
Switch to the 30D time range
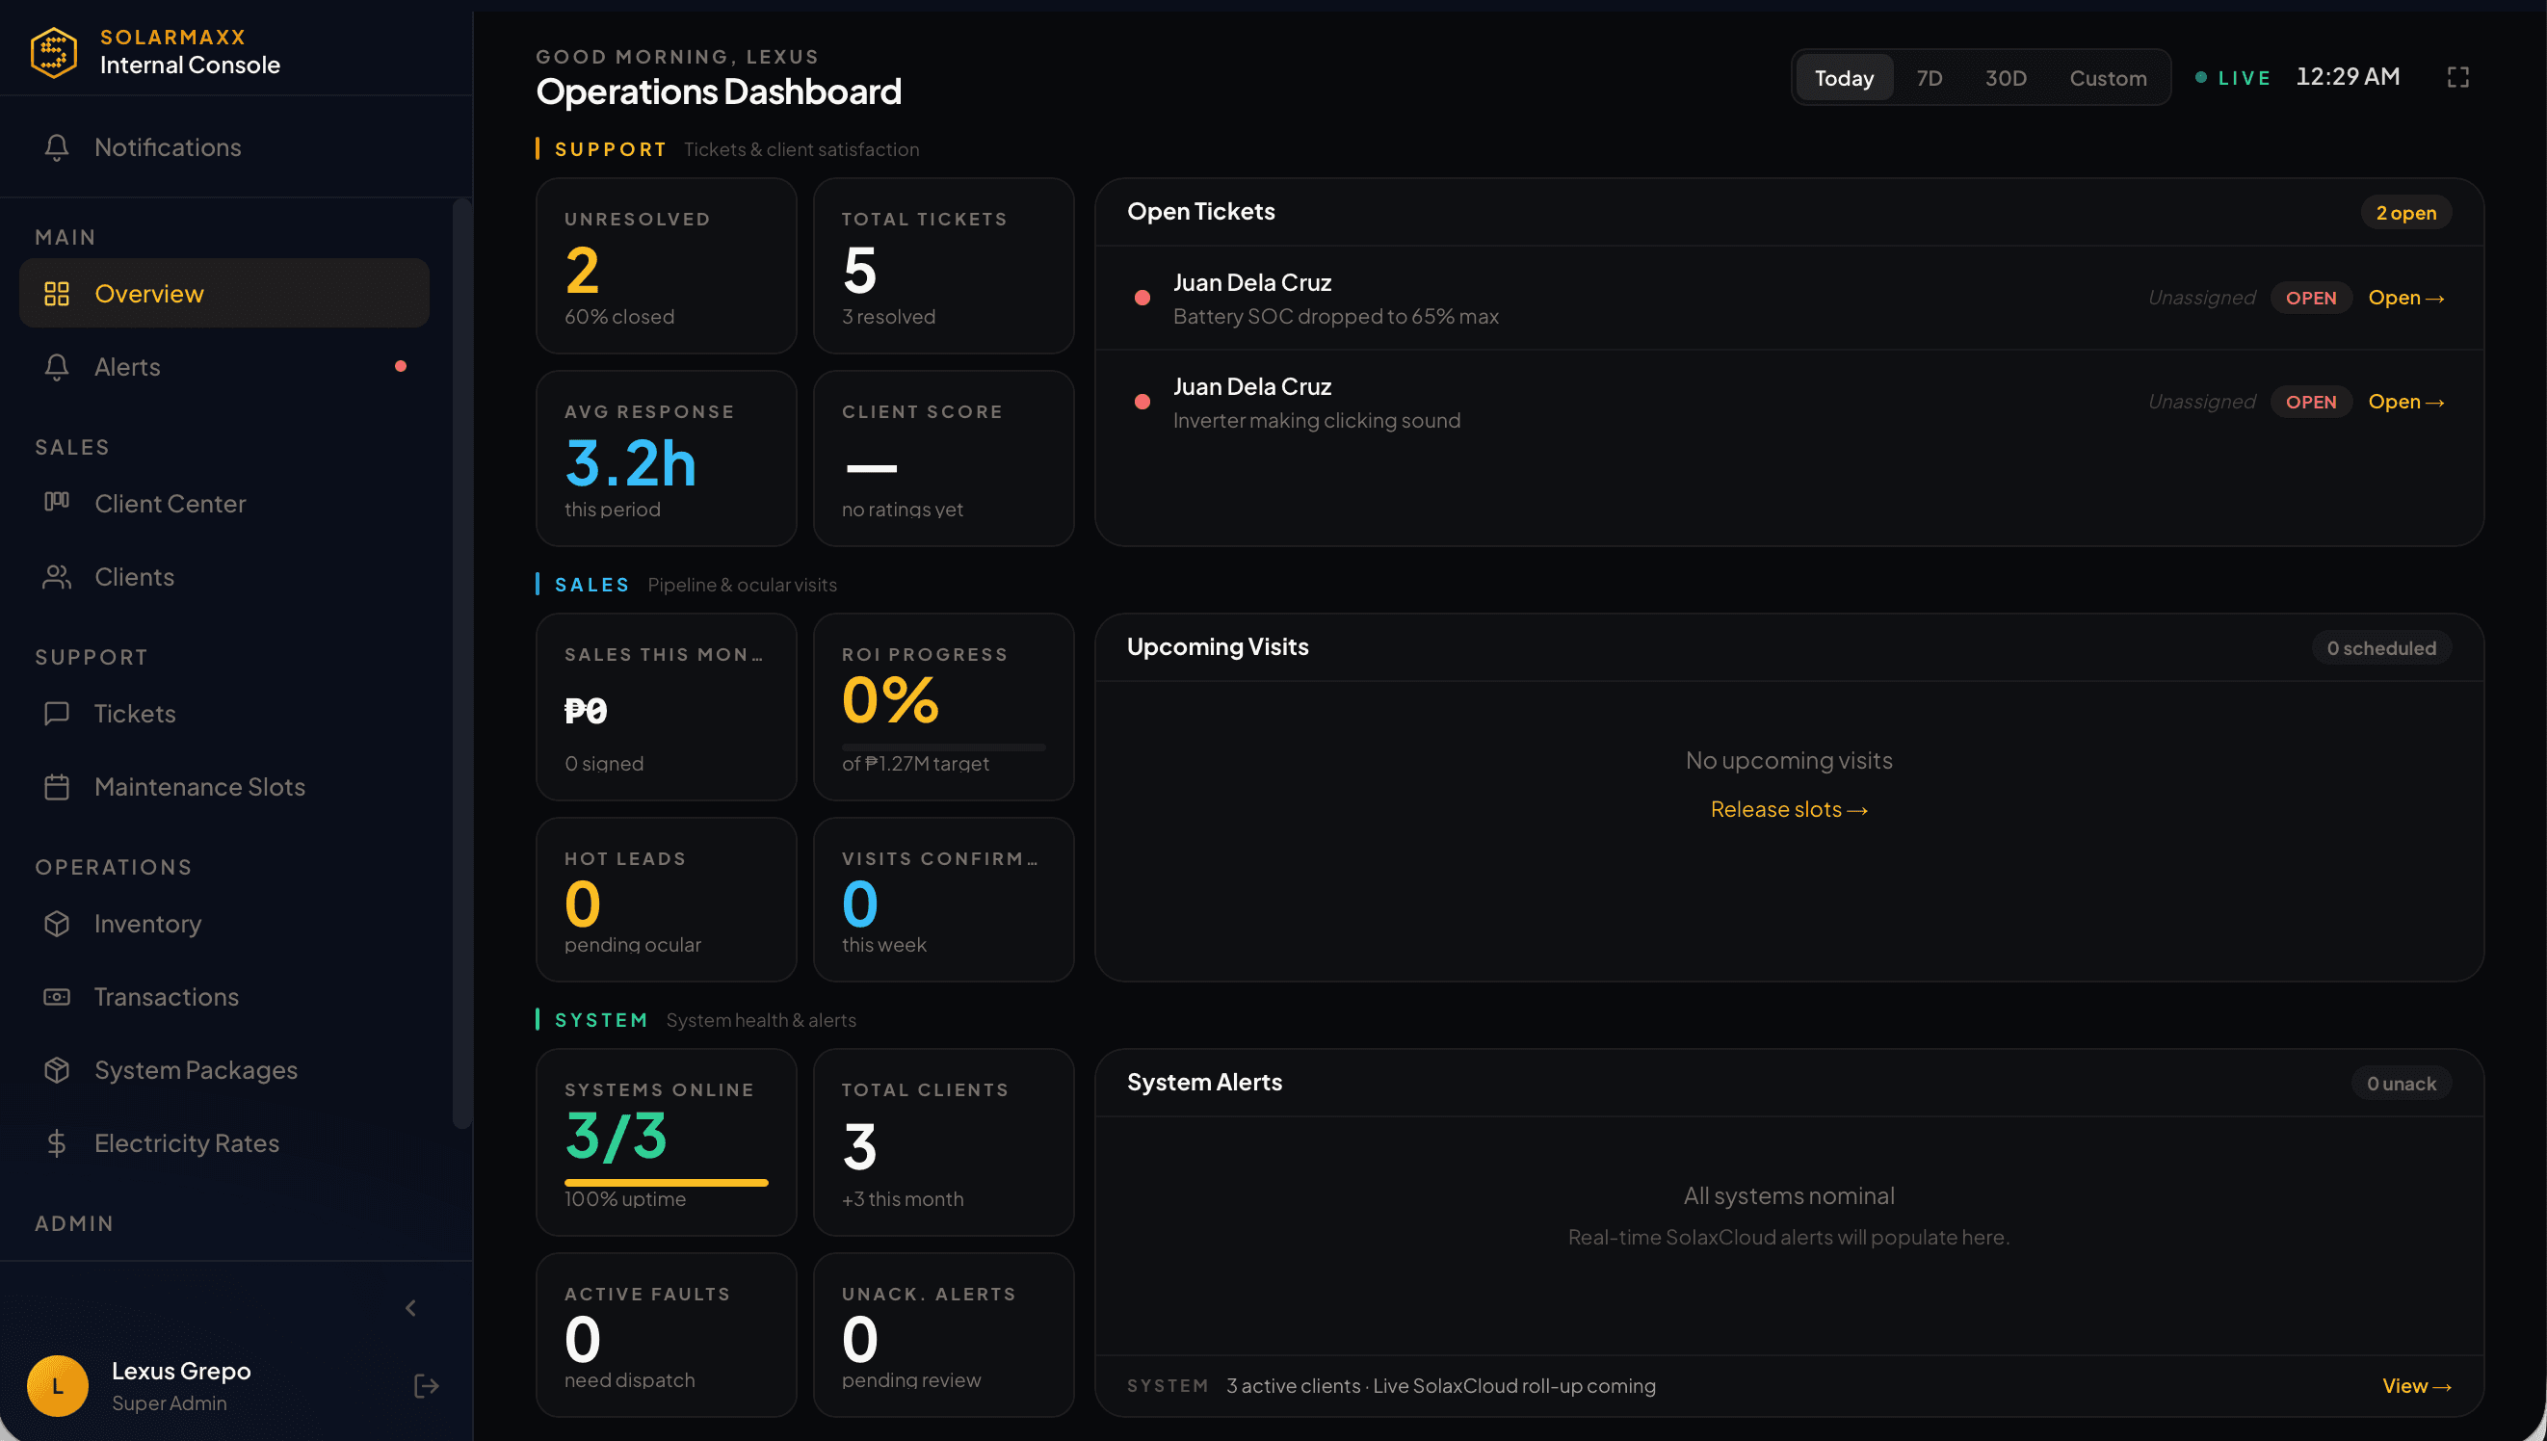click(2006, 77)
